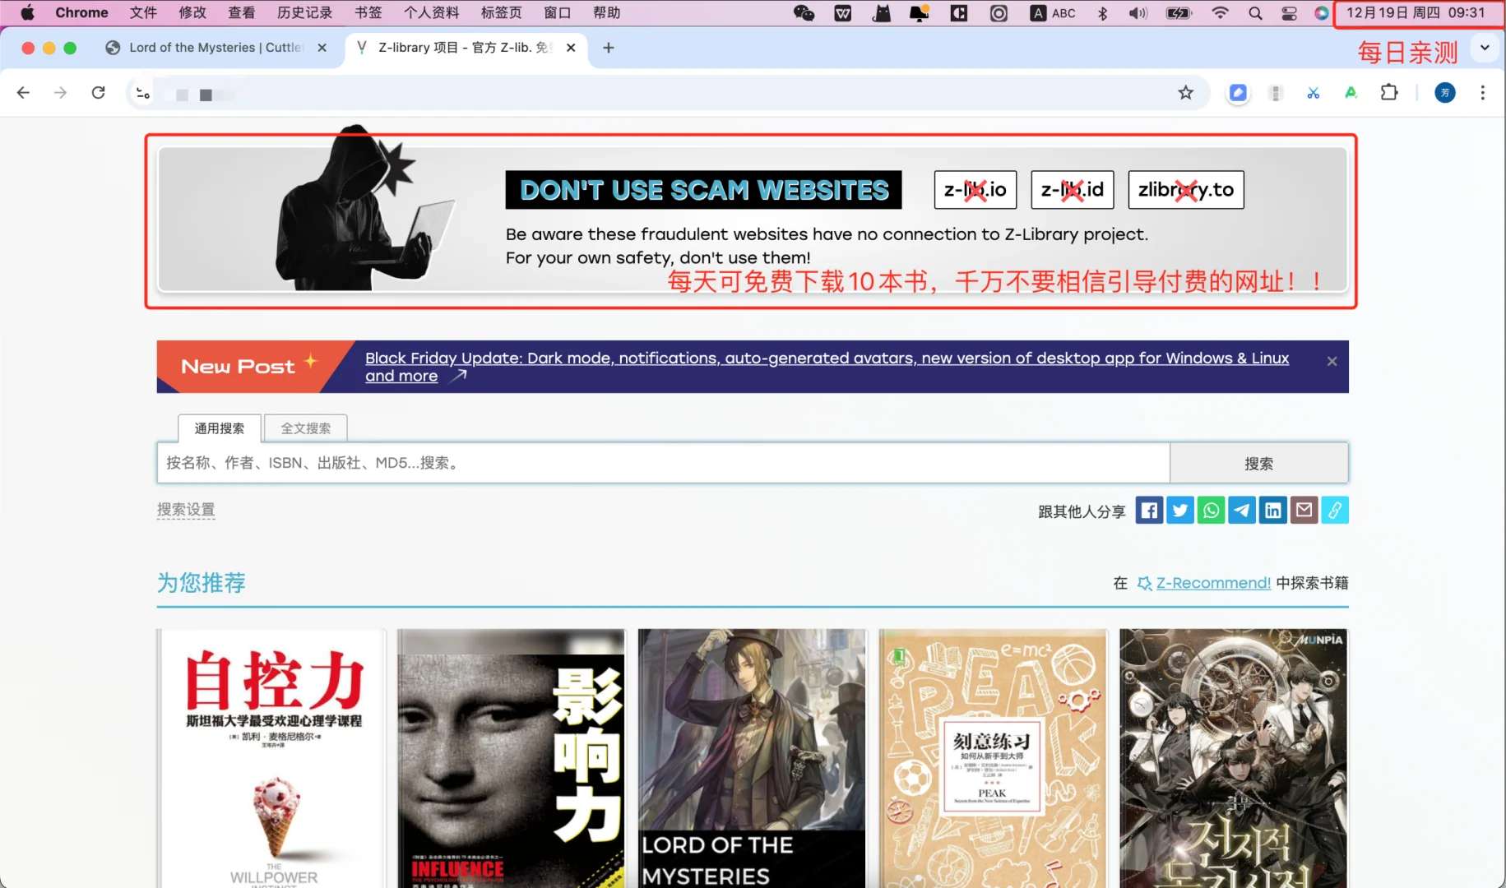Open Wi-Fi status in menu bar

point(1221,13)
